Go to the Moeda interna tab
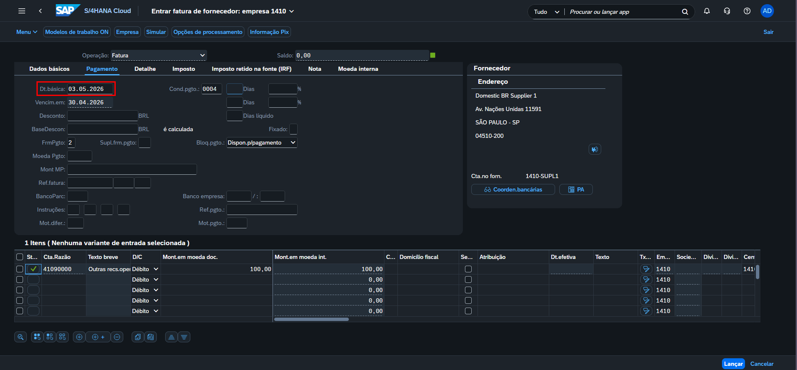The image size is (797, 370). (x=358, y=69)
